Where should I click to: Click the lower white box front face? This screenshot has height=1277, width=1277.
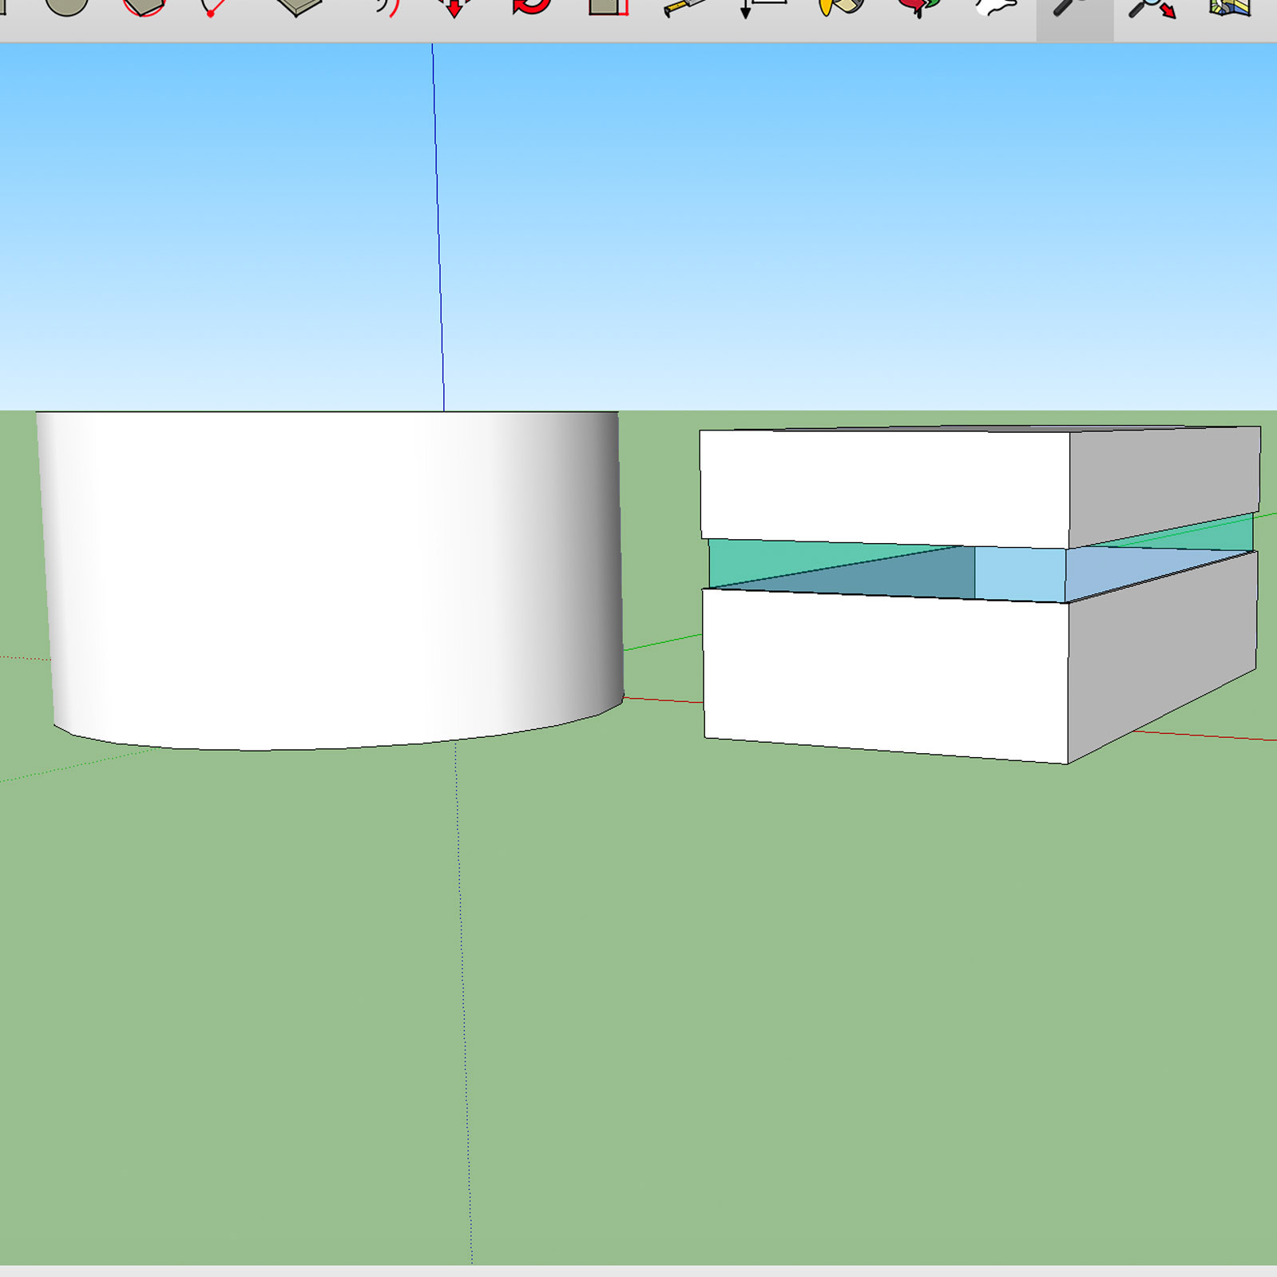coord(885,675)
